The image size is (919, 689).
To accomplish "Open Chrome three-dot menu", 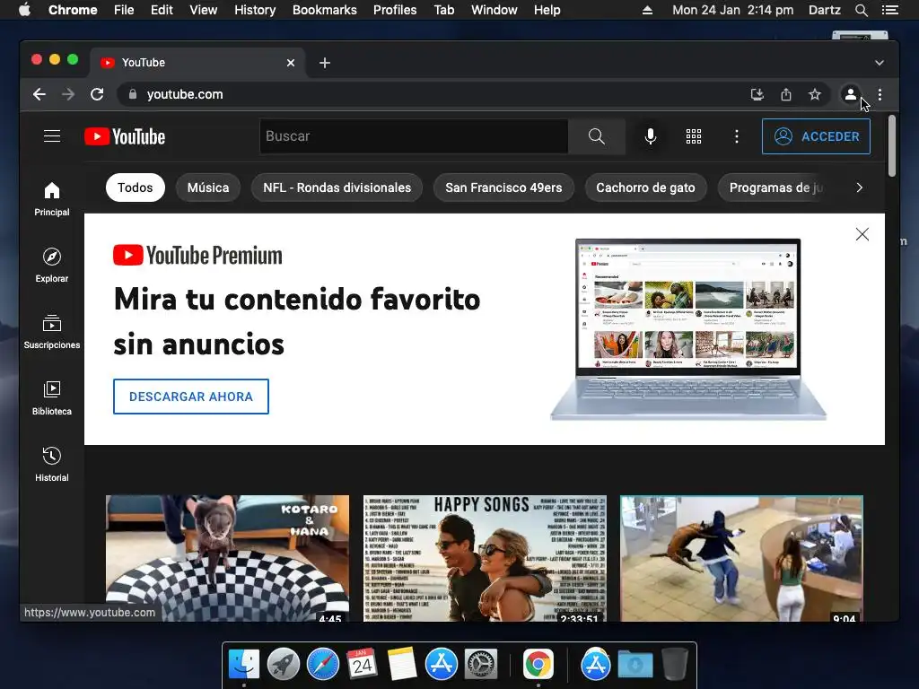I will tap(880, 94).
